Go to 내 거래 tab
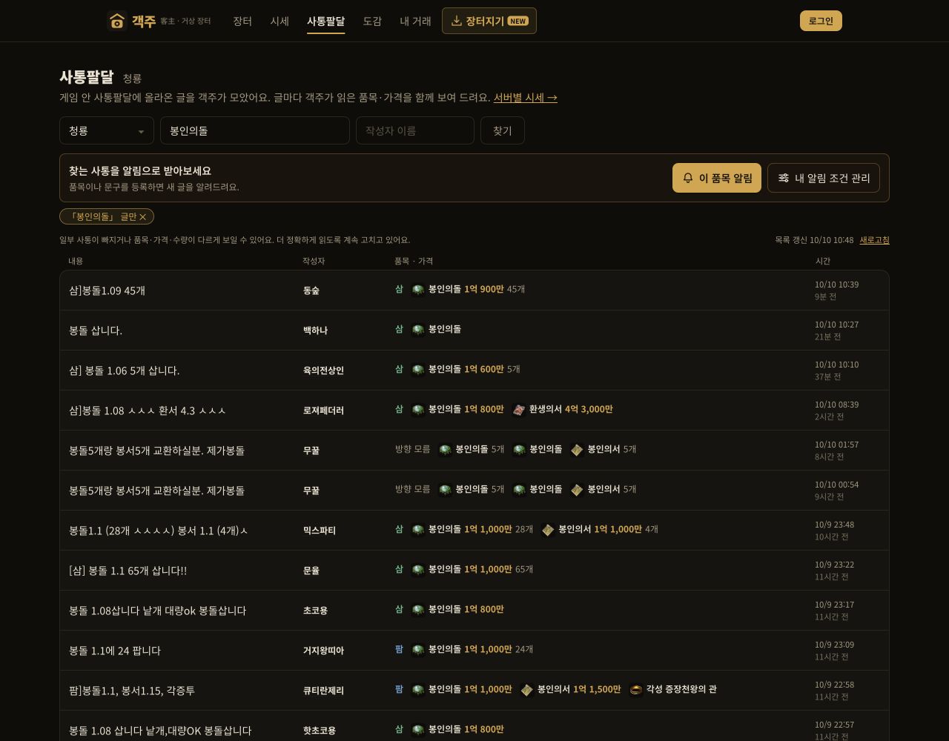This screenshot has height=741, width=949. click(x=415, y=21)
